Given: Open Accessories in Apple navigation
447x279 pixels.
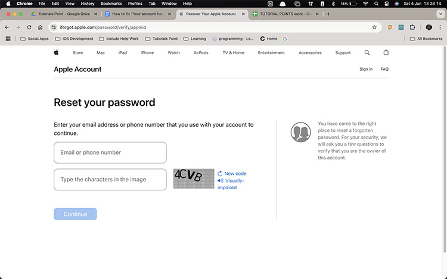Looking at the screenshot, I should (x=310, y=52).
